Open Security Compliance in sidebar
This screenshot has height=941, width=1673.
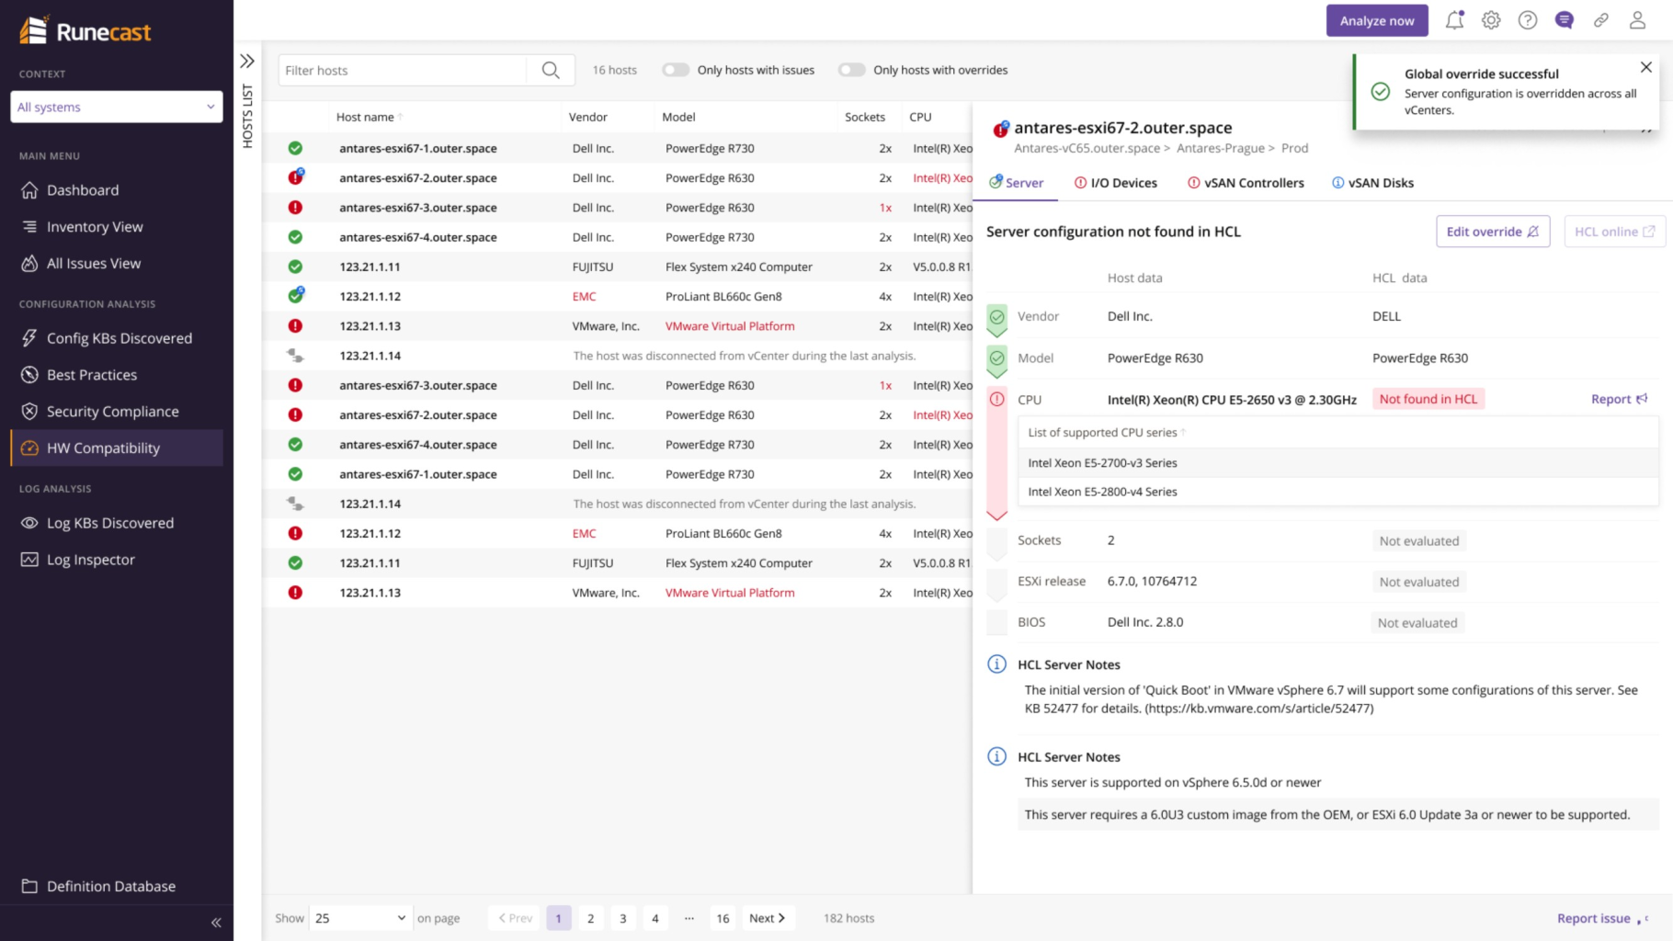click(x=112, y=412)
